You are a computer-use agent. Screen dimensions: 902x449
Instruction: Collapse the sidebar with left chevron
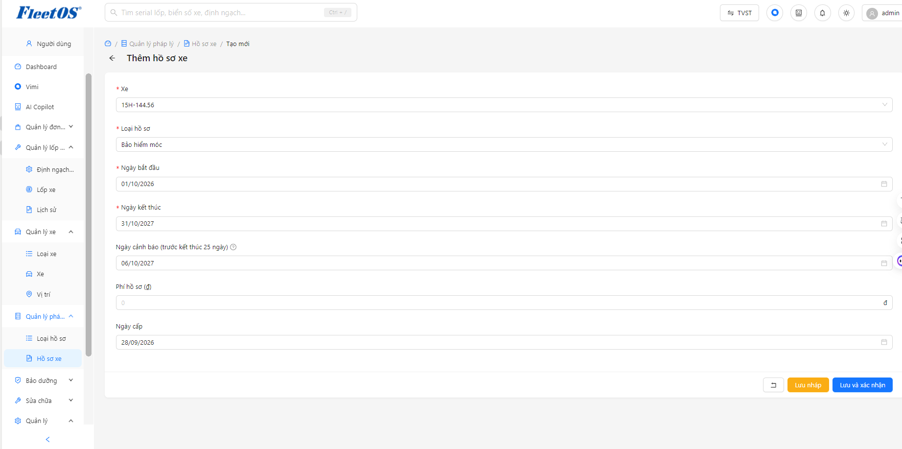47,439
